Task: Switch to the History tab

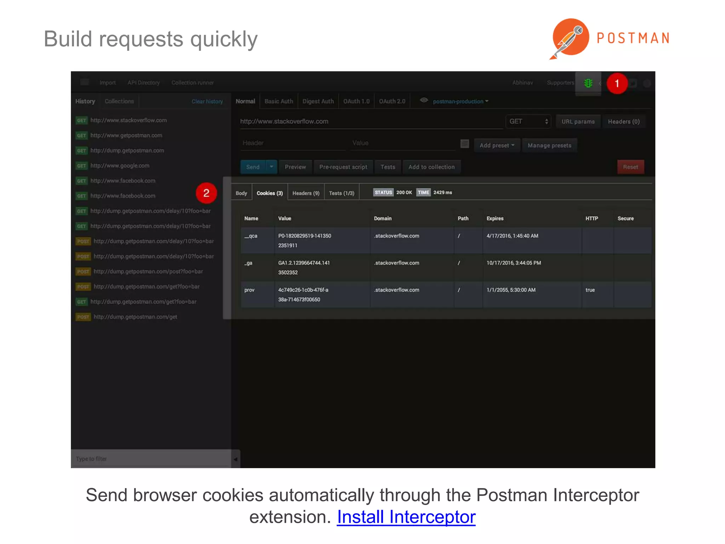Action: (85, 101)
